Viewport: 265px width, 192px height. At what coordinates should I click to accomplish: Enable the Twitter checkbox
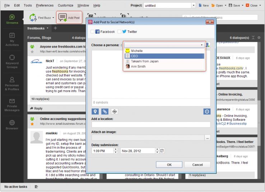pyautogui.click(x=120, y=32)
